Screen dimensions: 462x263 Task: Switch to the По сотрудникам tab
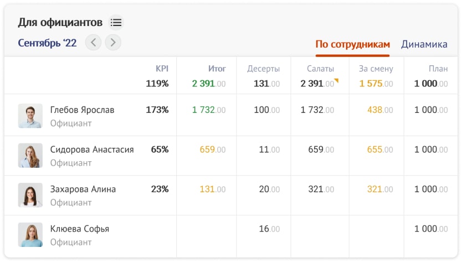(352, 45)
